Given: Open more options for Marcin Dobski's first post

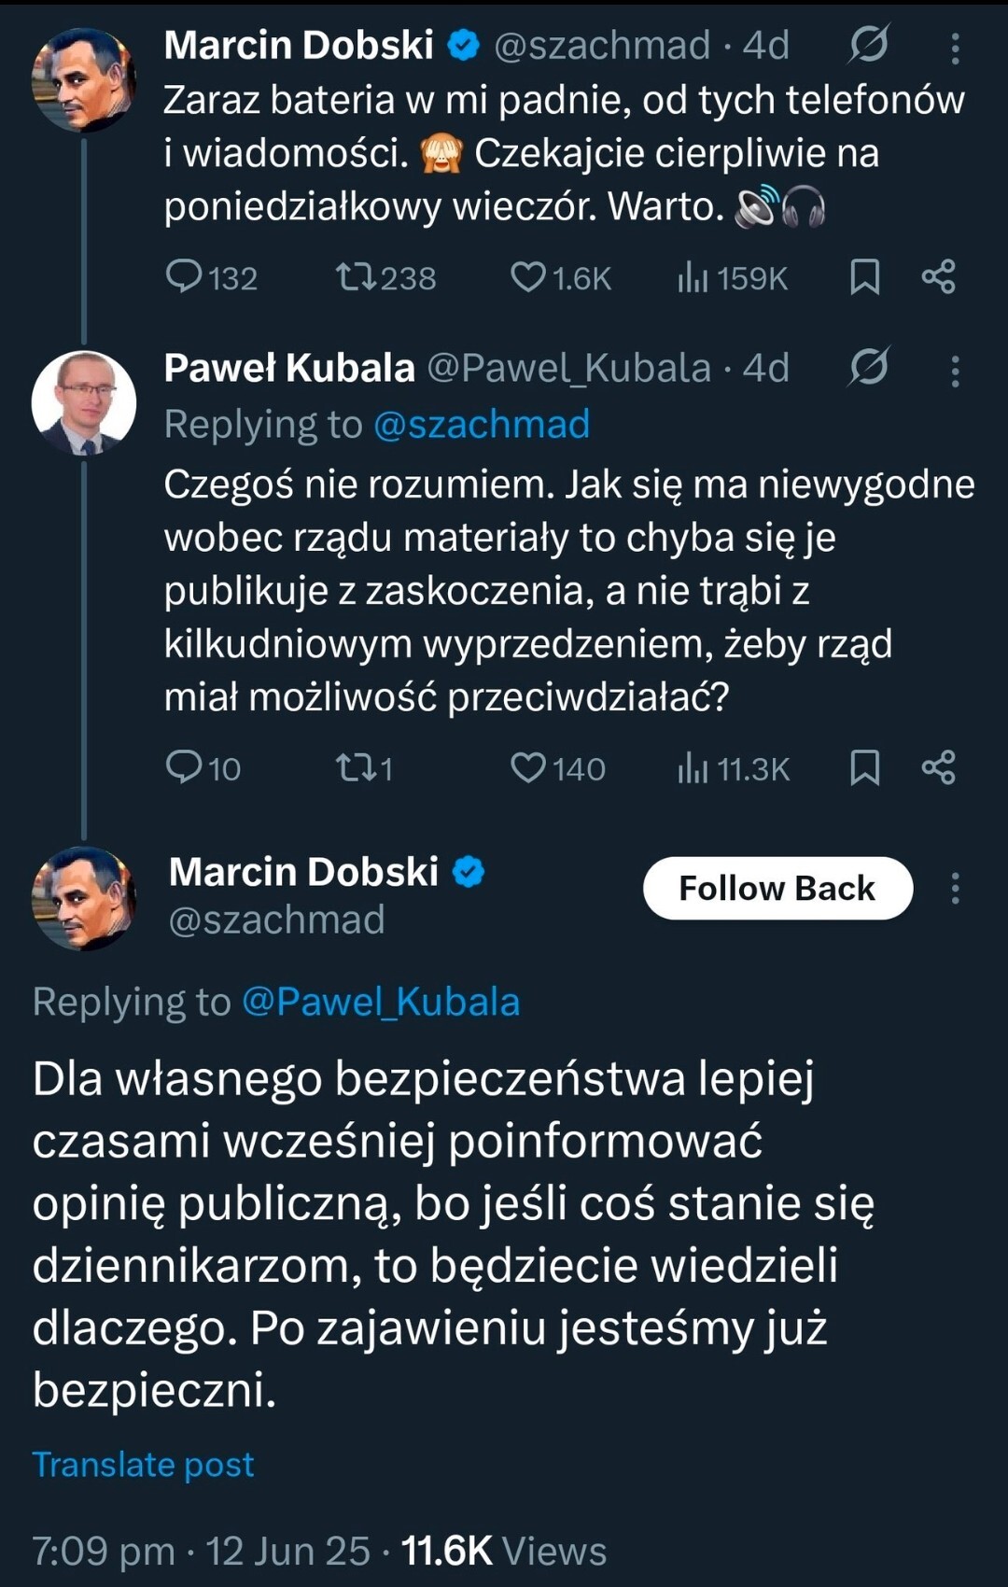Looking at the screenshot, I should click(955, 48).
